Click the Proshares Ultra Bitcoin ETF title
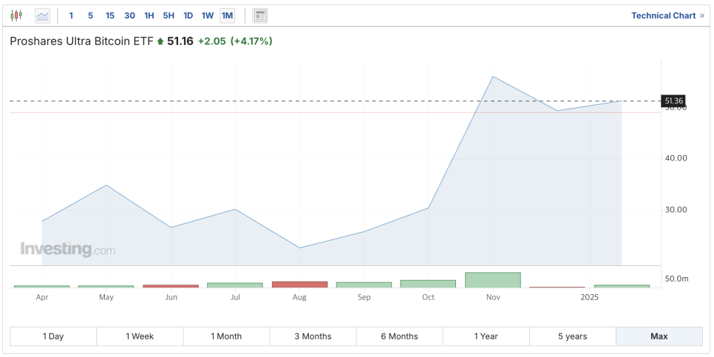 [x=81, y=41]
